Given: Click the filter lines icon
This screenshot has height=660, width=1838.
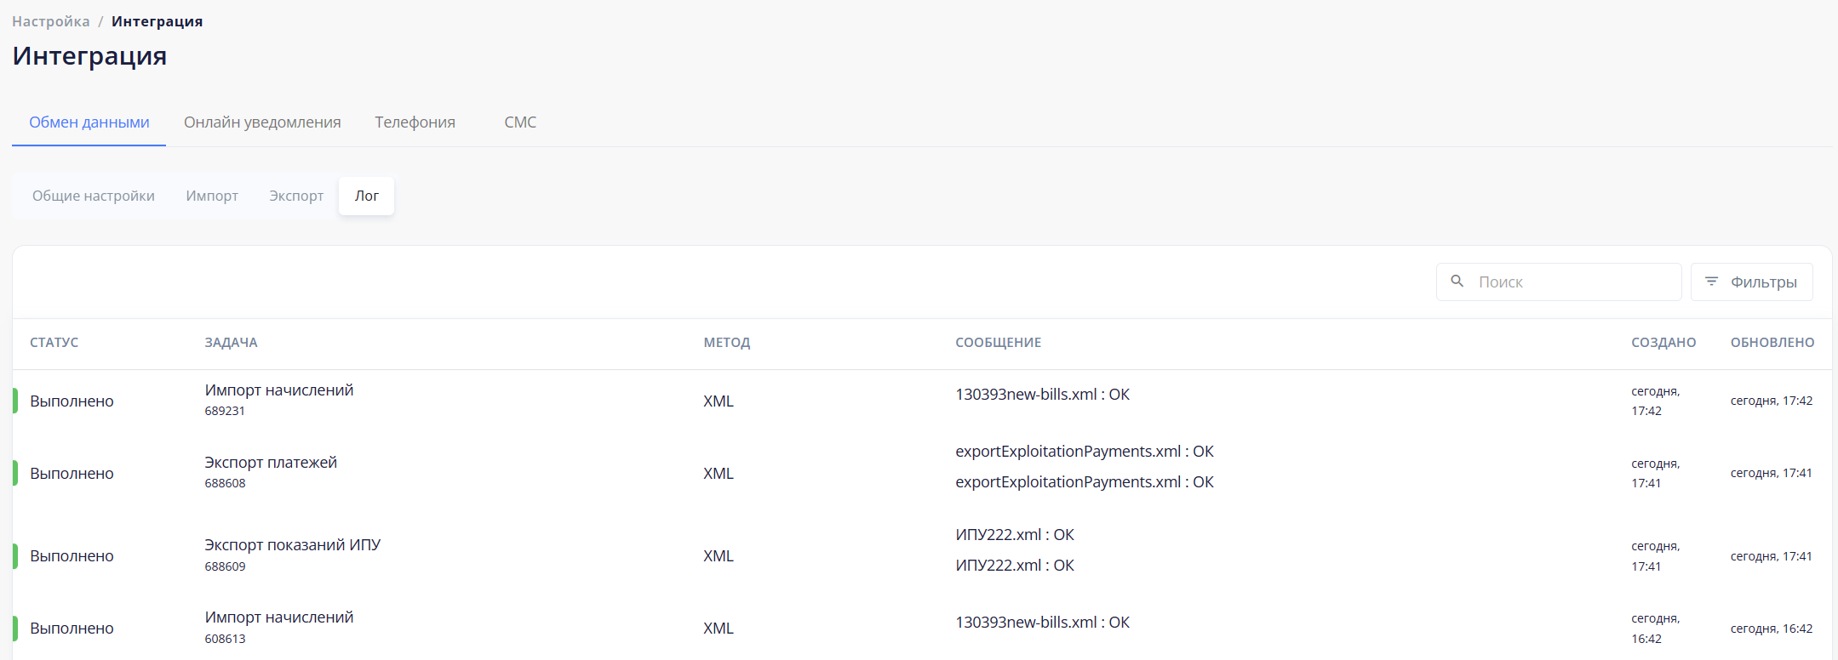Looking at the screenshot, I should coord(1711,281).
